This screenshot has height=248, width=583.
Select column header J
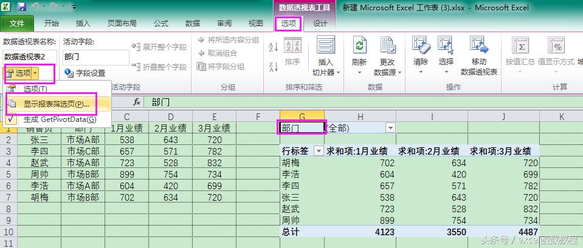(x=503, y=117)
